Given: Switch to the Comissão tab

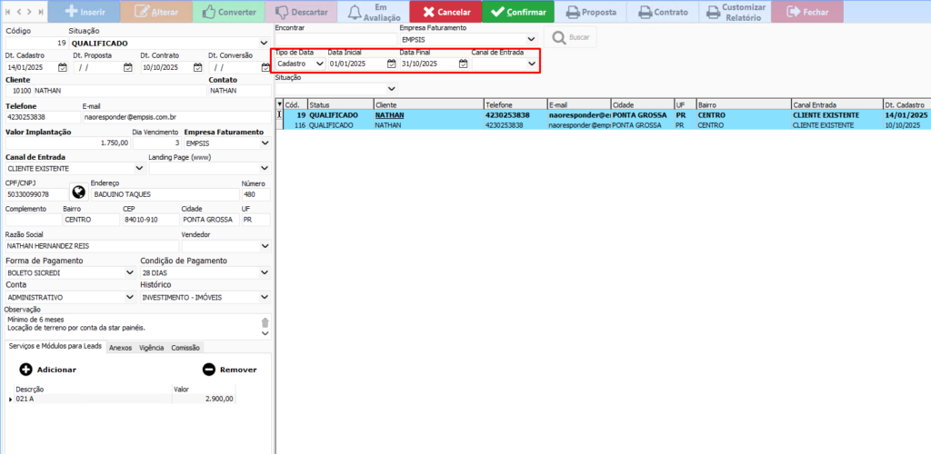Looking at the screenshot, I should point(185,348).
